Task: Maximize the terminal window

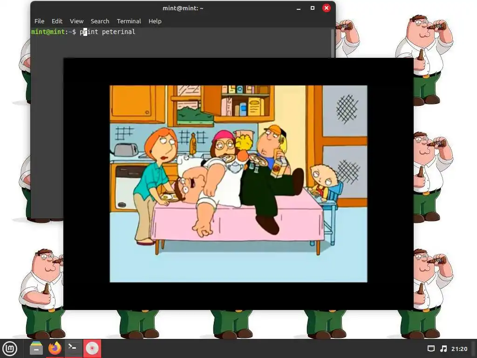Action: tap(313, 8)
